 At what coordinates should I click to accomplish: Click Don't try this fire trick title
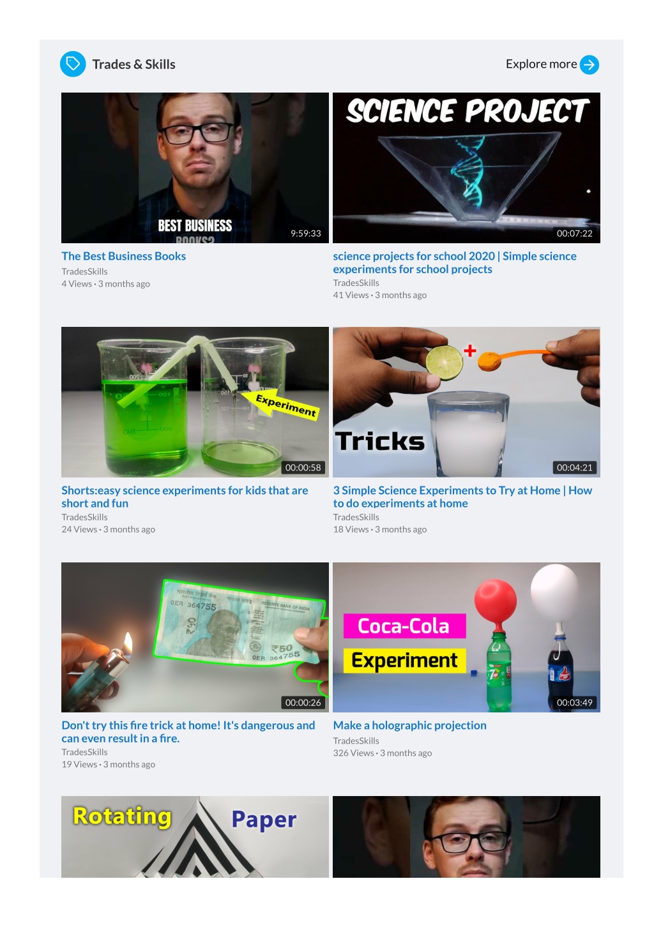coord(188,732)
